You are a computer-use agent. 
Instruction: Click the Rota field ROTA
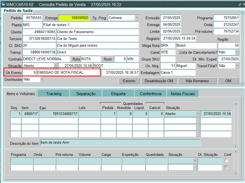point(91,59)
